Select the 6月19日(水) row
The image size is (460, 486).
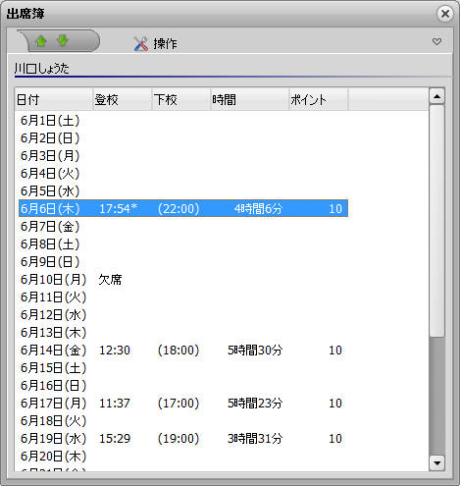183,439
